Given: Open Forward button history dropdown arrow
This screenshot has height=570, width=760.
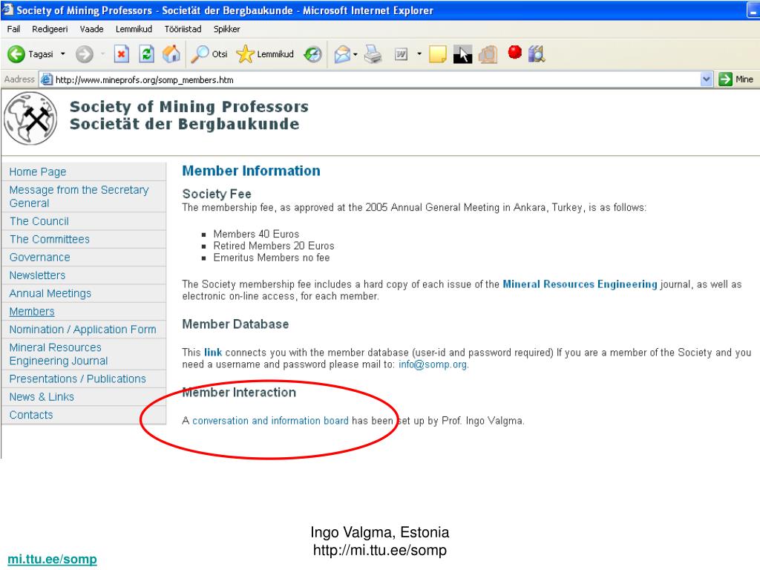Looking at the screenshot, I should [x=102, y=53].
